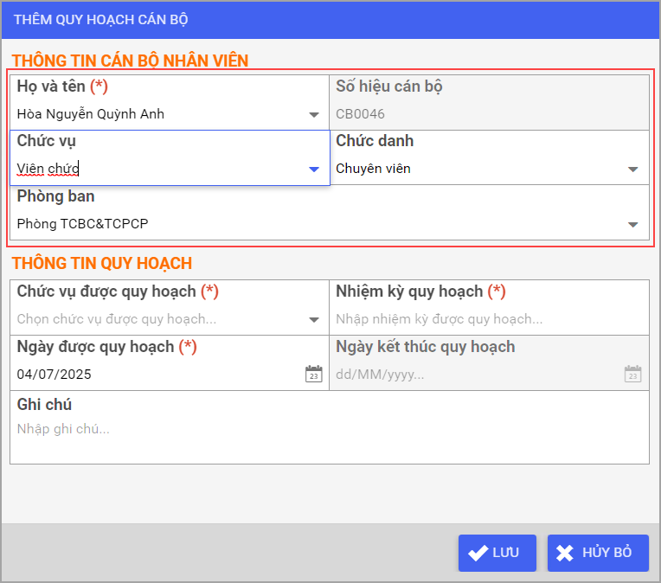The height and width of the screenshot is (583, 661).
Task: Click the LƯU save button
Action: tap(497, 553)
